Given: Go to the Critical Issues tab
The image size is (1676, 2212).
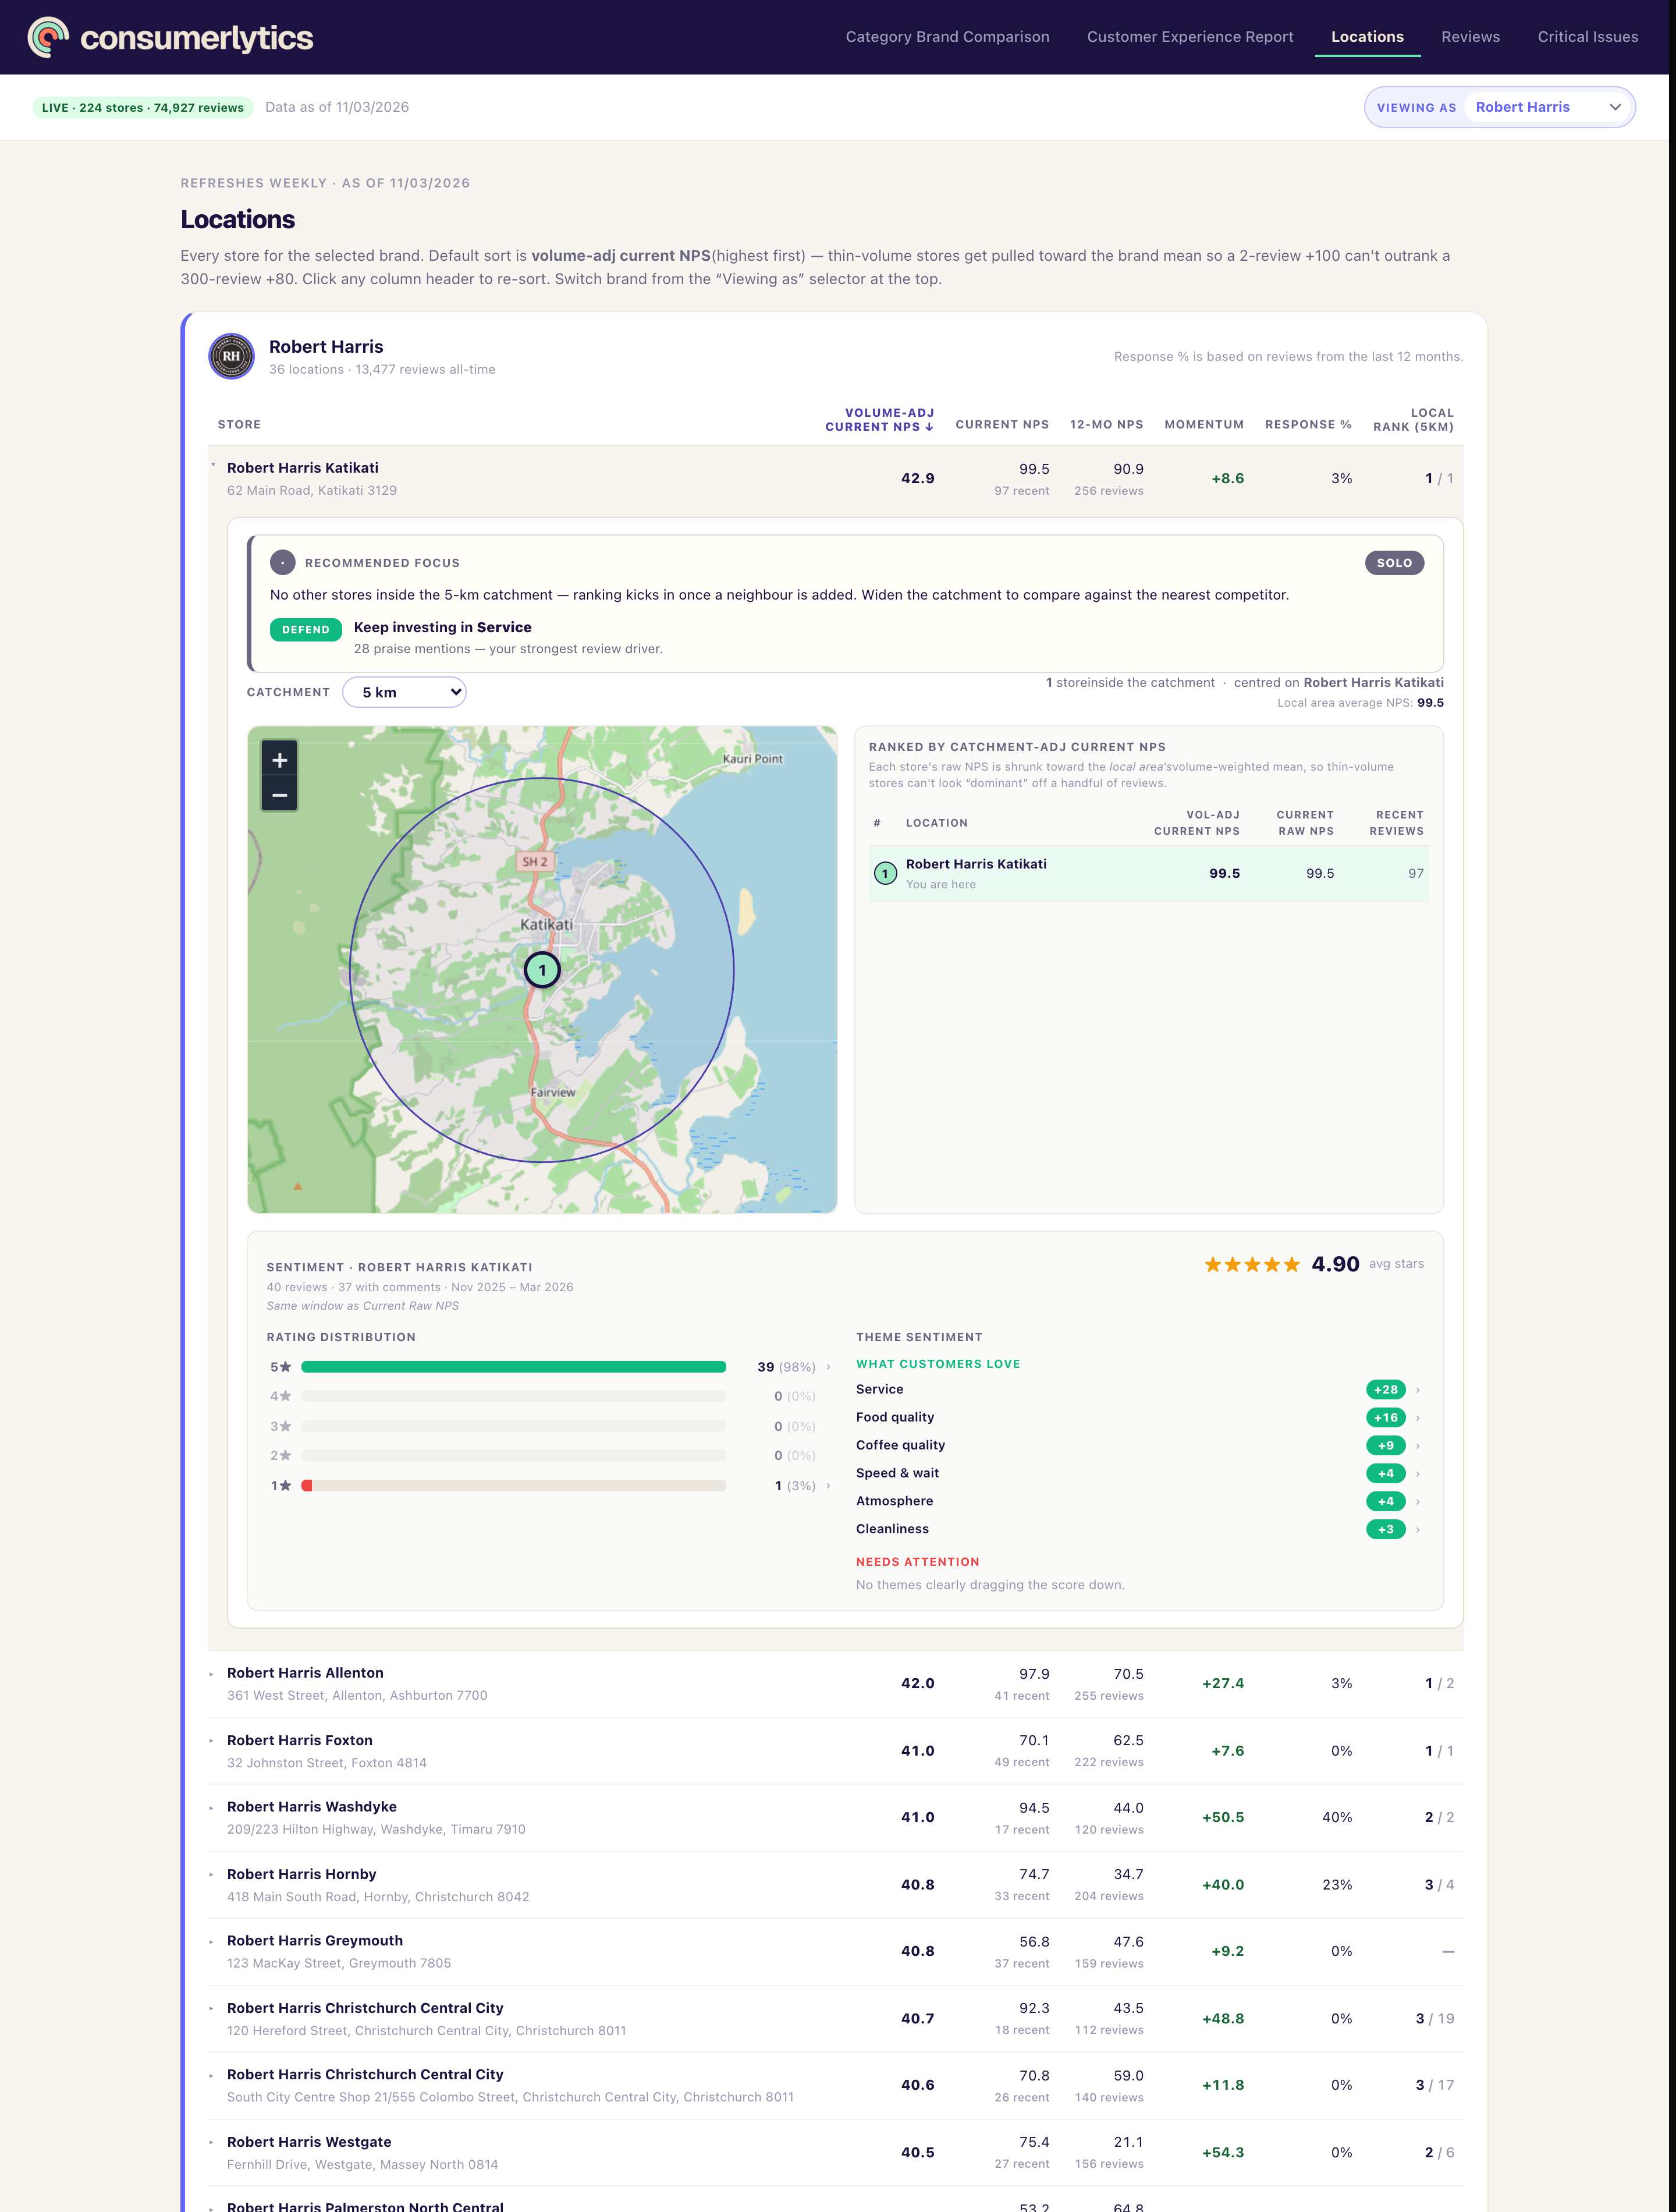Looking at the screenshot, I should 1588,37.
